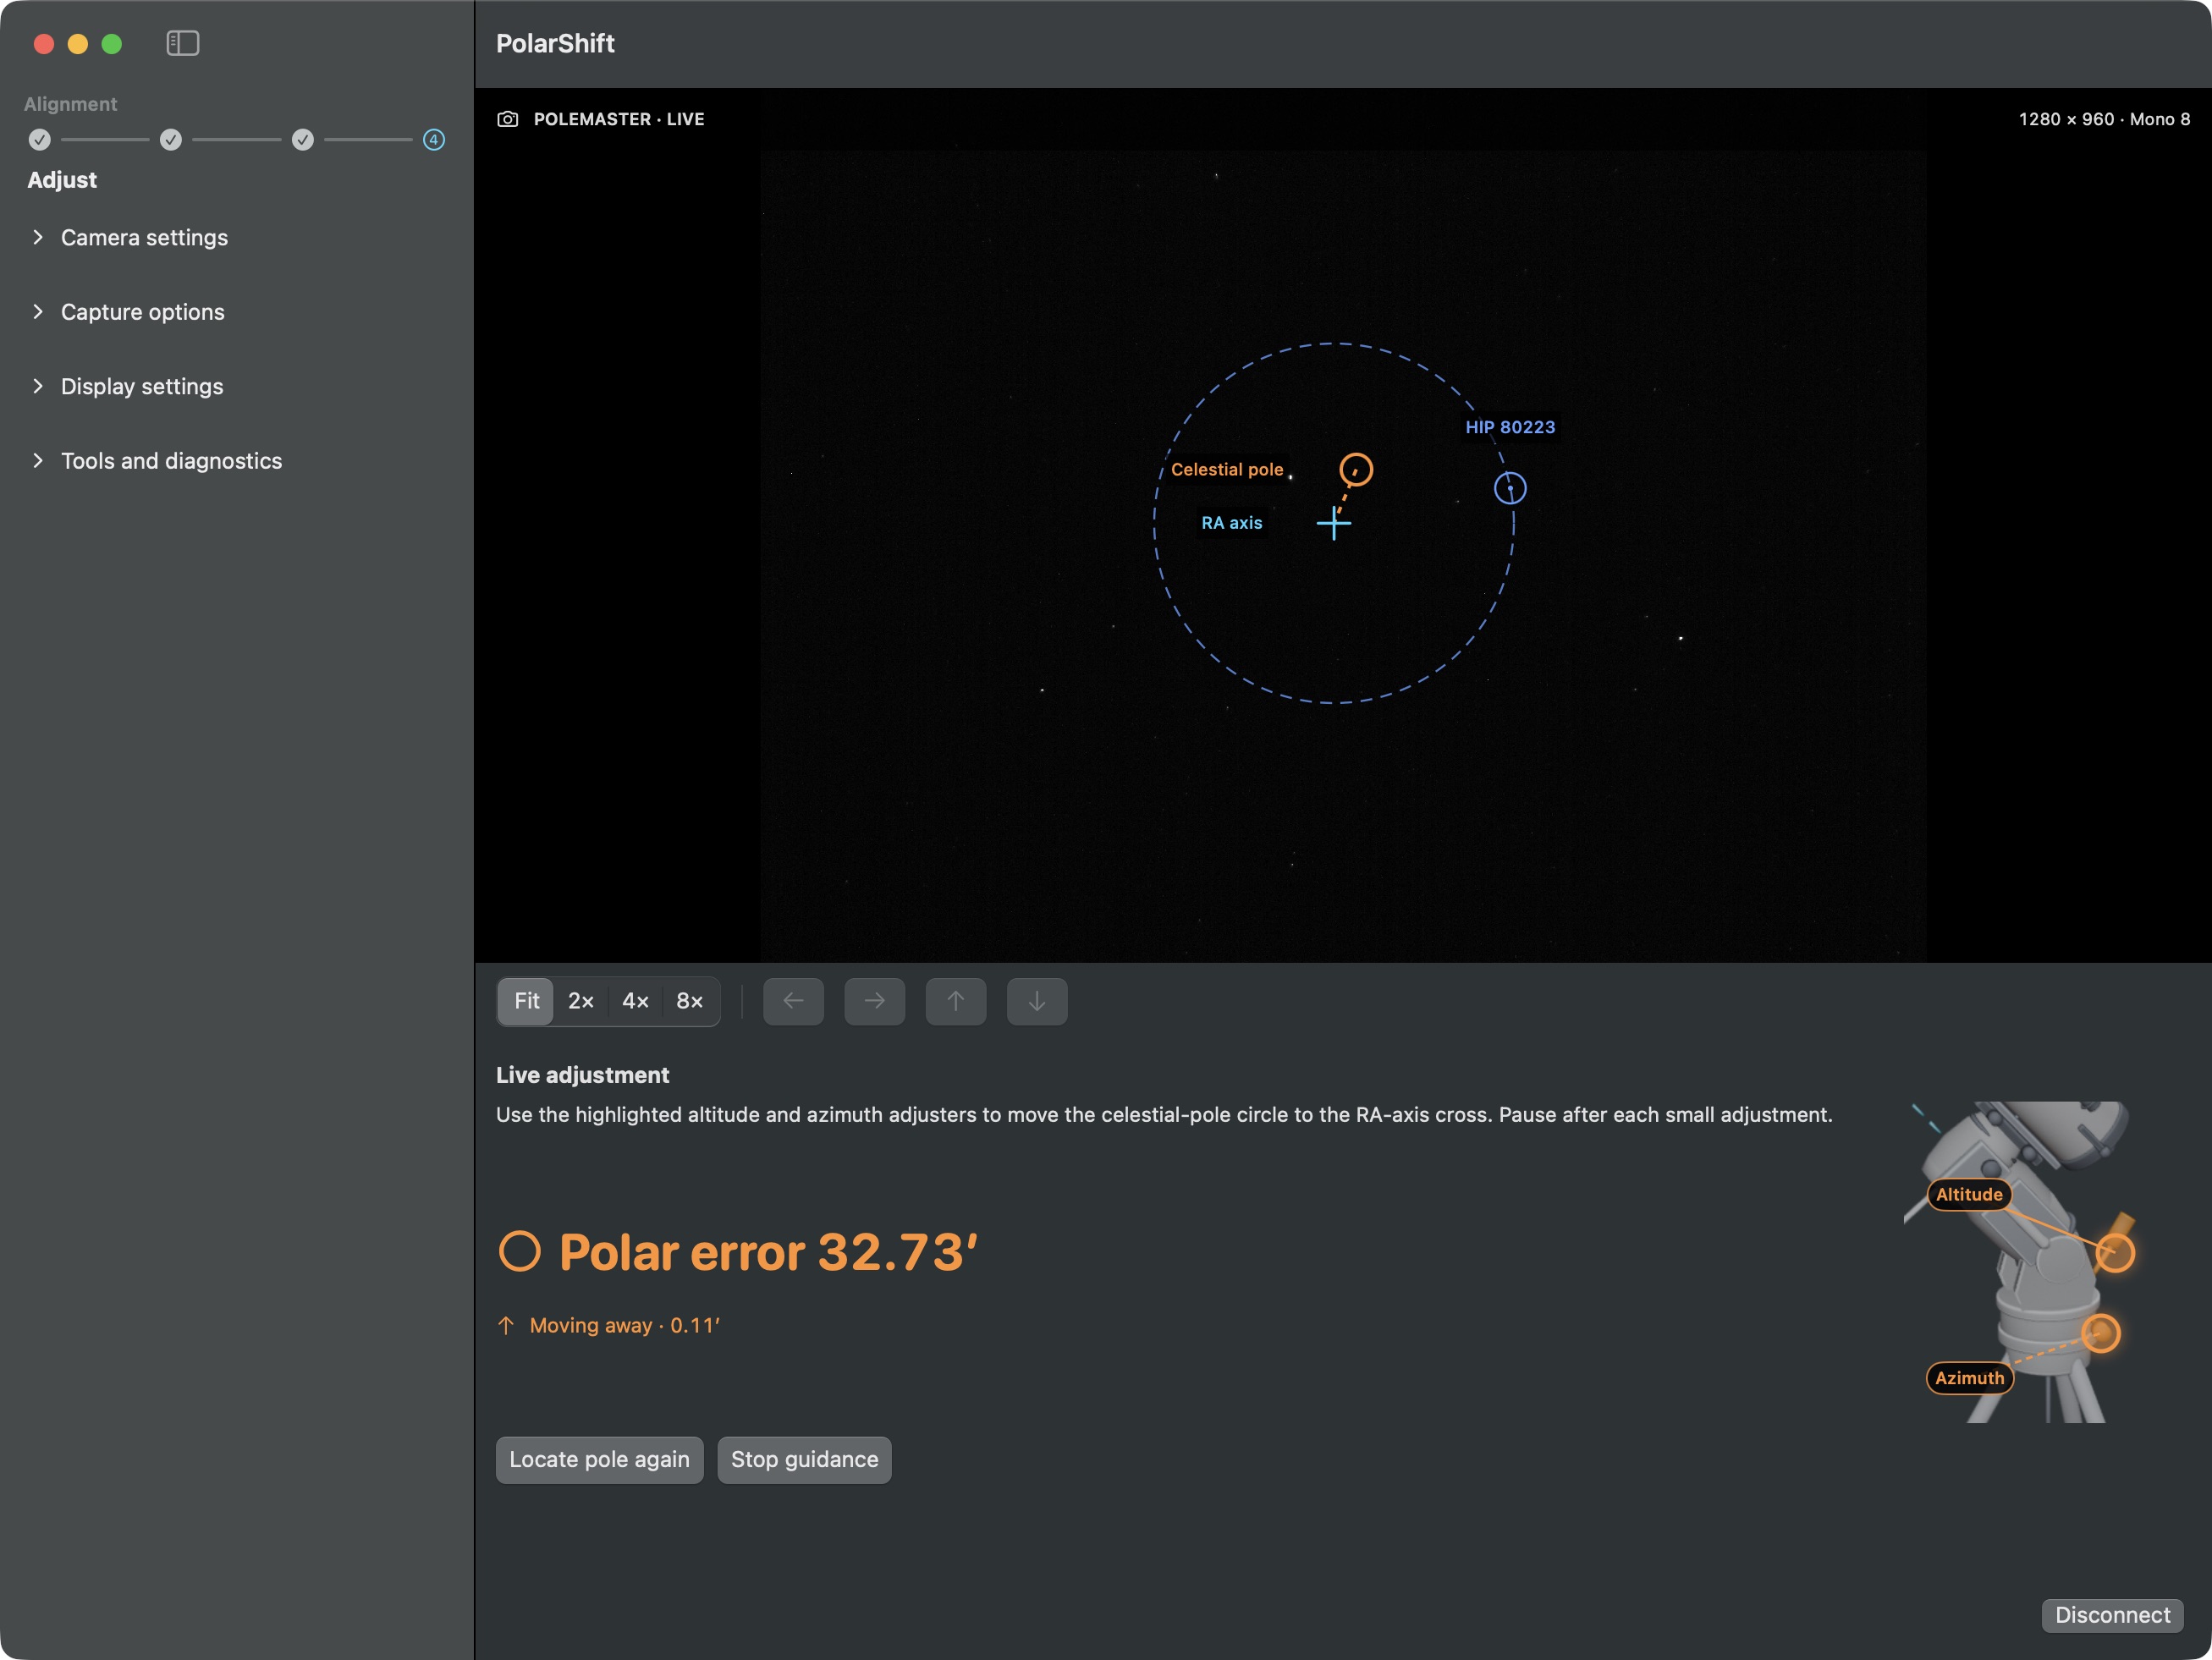The height and width of the screenshot is (1660, 2212).
Task: Click the orange celestial pole circle marker
Action: tap(1356, 469)
